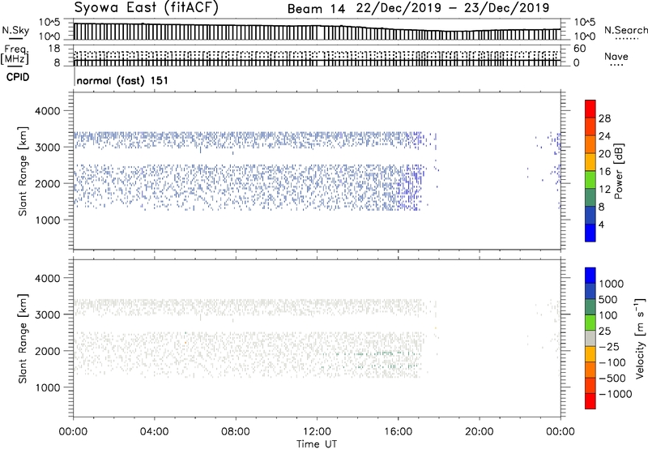Click the green velocity streaks near 15:30 at 1900 km
The image size is (648, 449).
click(384, 354)
